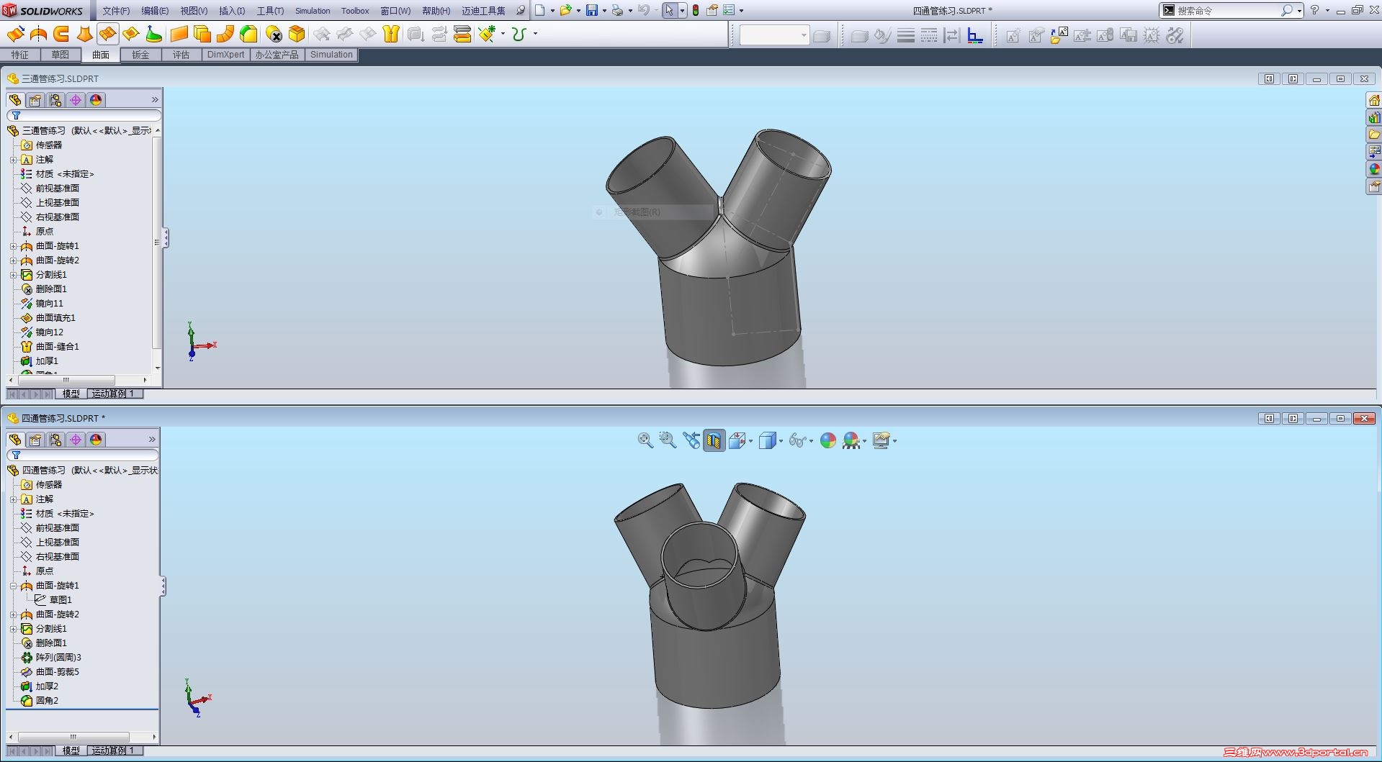This screenshot has width=1382, height=762.
Task: Open ConfigurationManager tab in 四通管练习 panel
Action: pos(55,440)
